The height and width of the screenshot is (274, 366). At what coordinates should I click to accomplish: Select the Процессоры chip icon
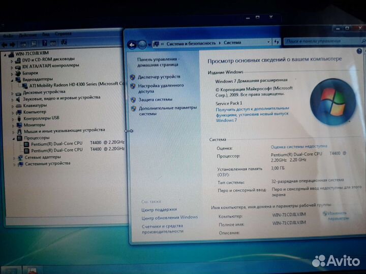click(20, 139)
